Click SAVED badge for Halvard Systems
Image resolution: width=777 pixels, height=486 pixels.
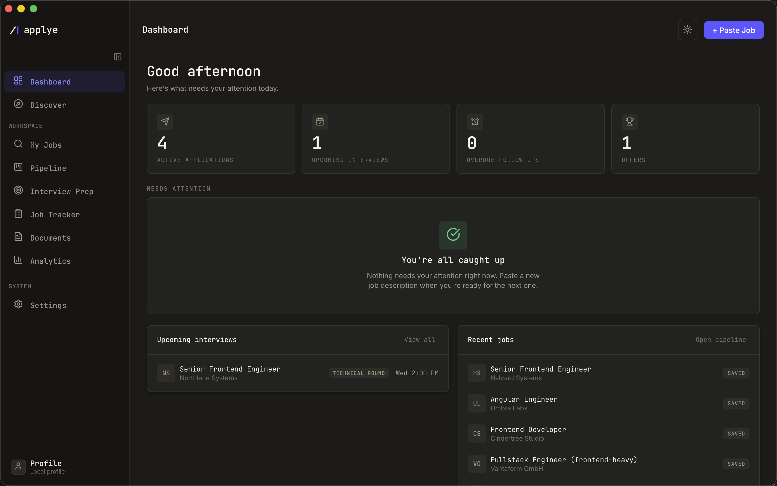pyautogui.click(x=736, y=373)
